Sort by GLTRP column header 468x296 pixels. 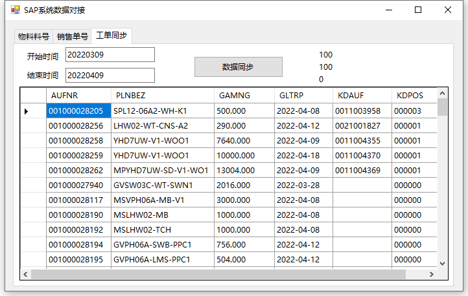pyautogui.click(x=302, y=95)
